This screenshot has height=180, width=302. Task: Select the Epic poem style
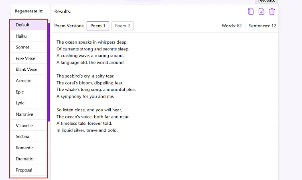click(29, 92)
